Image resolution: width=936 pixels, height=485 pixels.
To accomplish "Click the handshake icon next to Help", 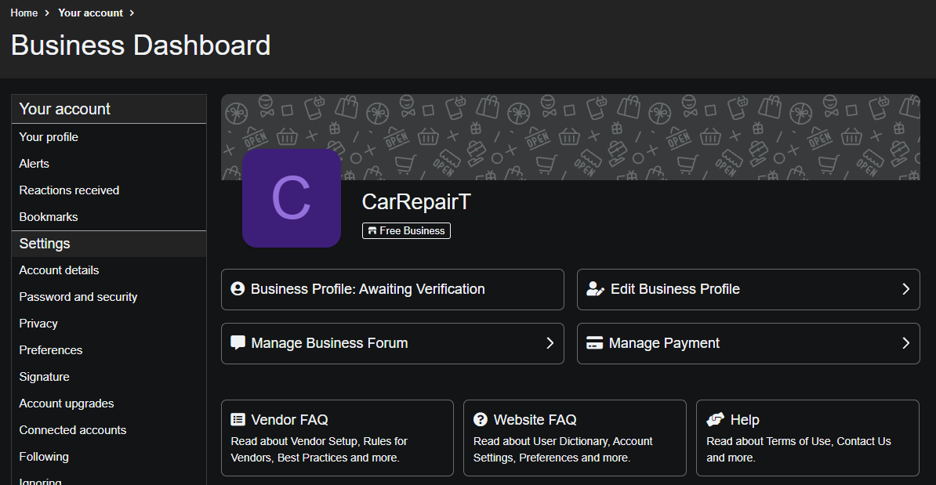I will 715,420.
